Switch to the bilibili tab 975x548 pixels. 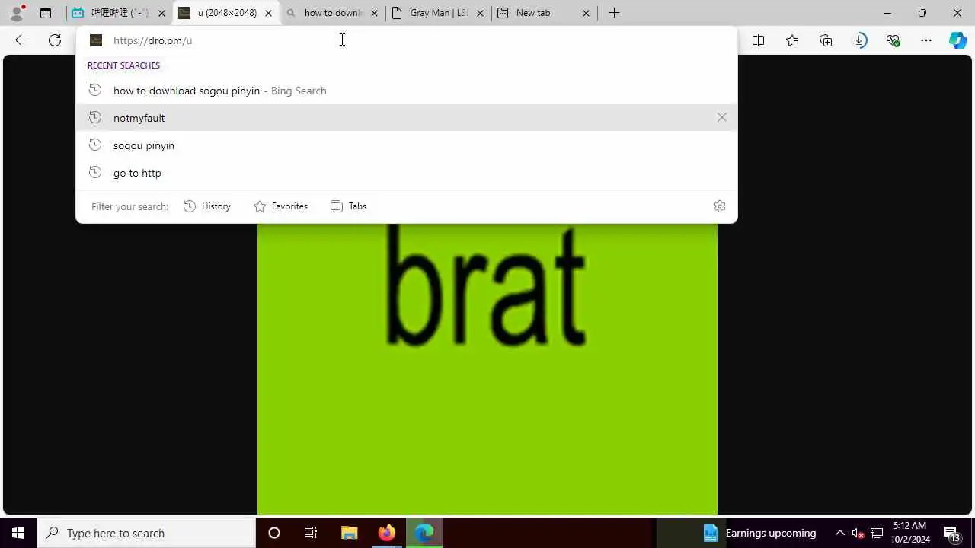(x=119, y=13)
